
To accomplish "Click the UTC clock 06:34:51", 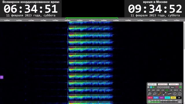I will point(31,9).
